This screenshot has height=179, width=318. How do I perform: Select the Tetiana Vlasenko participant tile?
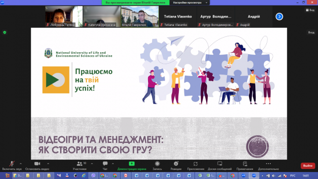click(x=178, y=16)
